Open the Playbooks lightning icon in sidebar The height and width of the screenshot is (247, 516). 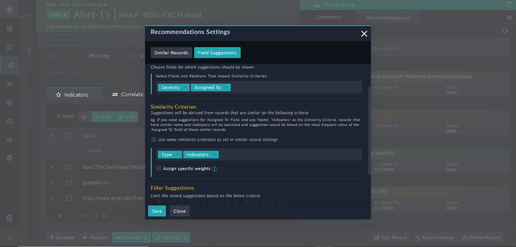click(9, 102)
